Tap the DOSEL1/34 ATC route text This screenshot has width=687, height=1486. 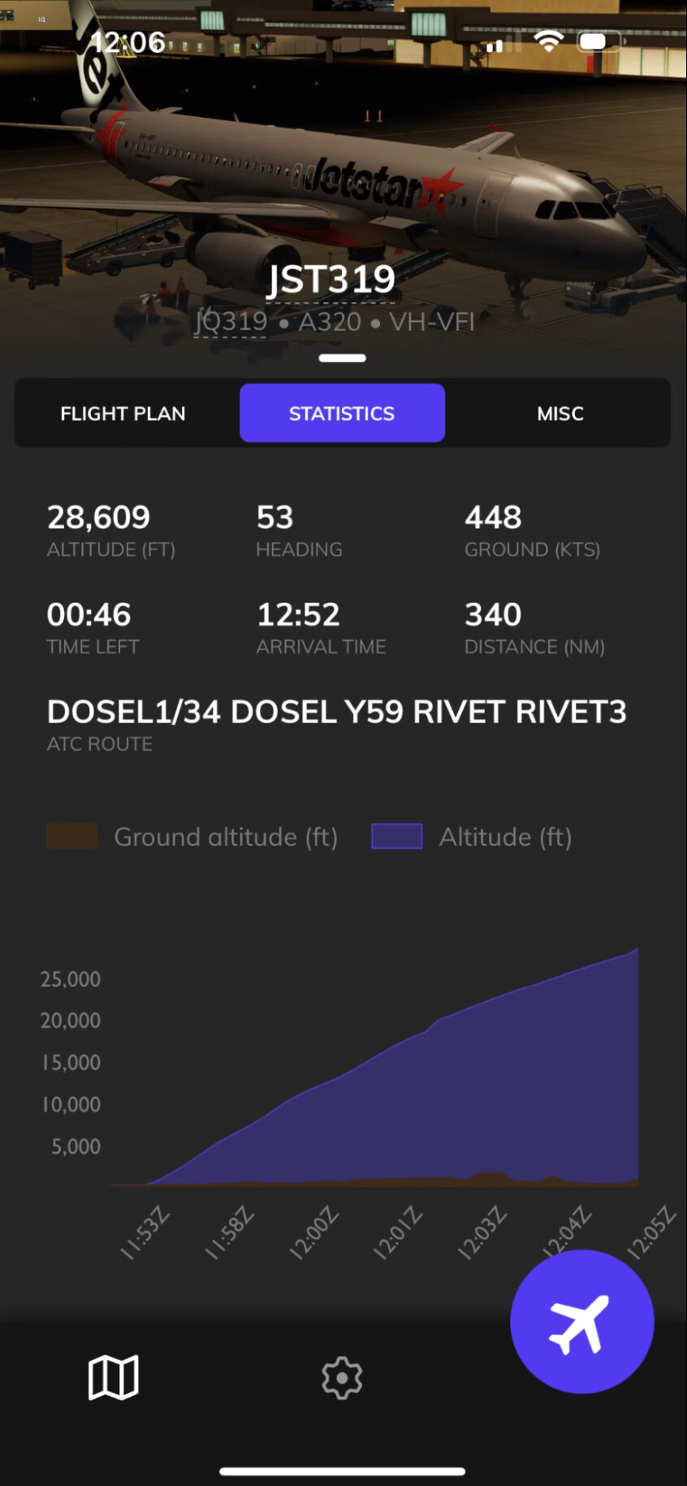(336, 712)
